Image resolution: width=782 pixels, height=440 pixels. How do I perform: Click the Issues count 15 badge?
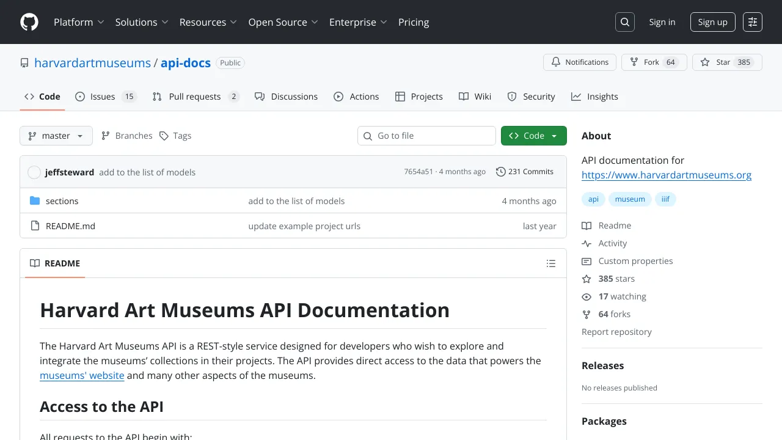point(128,97)
